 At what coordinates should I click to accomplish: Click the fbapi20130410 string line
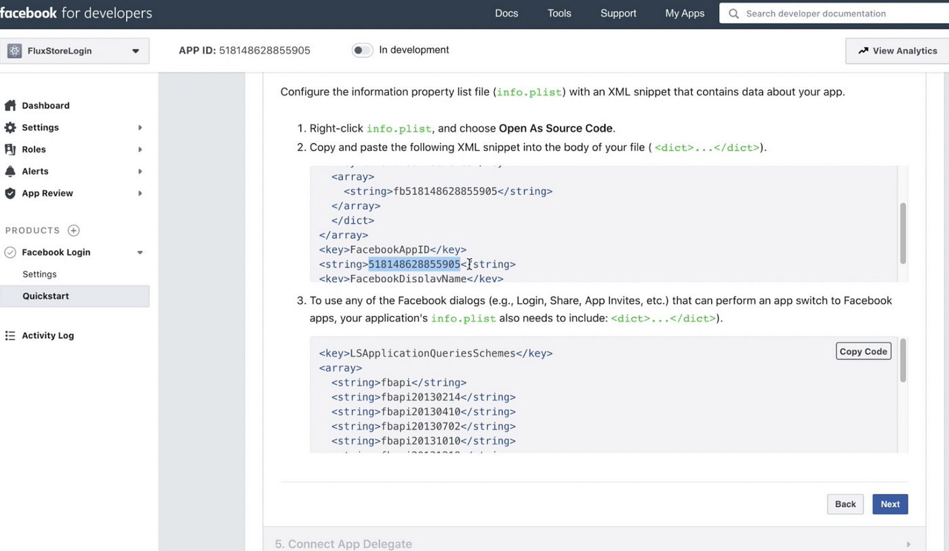(x=424, y=412)
